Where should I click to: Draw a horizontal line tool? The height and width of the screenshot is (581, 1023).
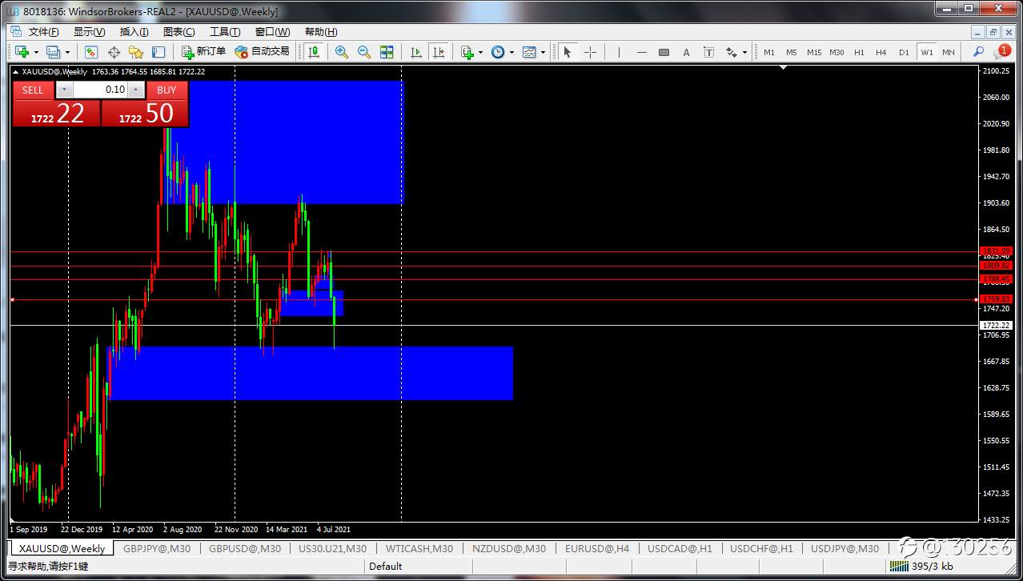click(x=641, y=52)
